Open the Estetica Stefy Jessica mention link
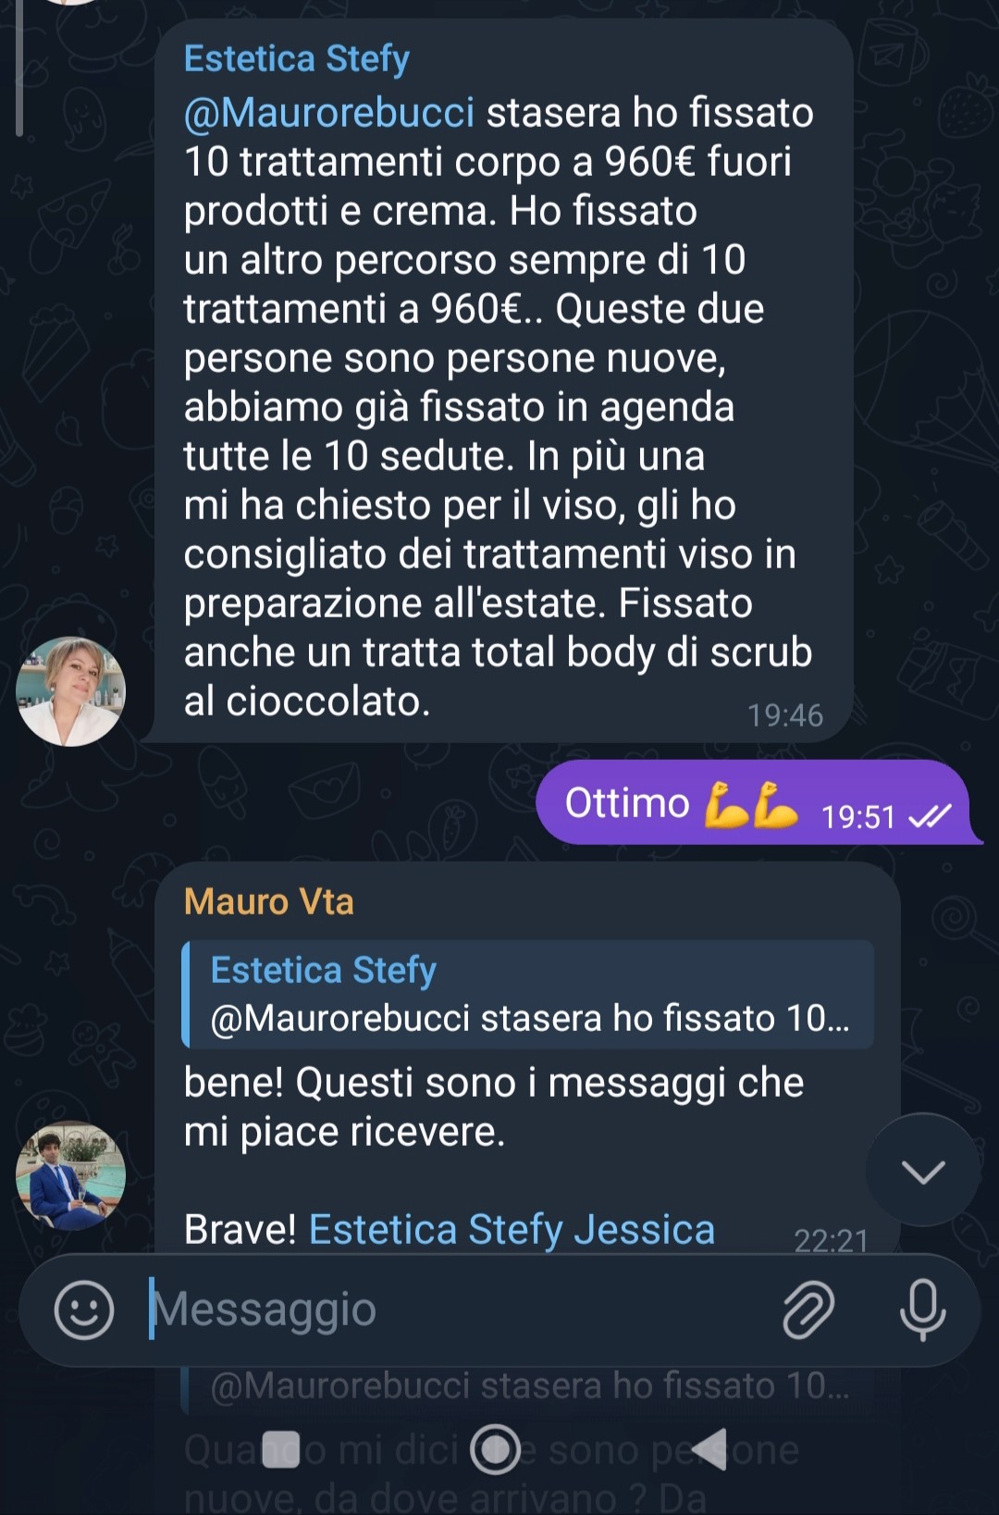The width and height of the screenshot is (999, 1515). (x=512, y=1230)
